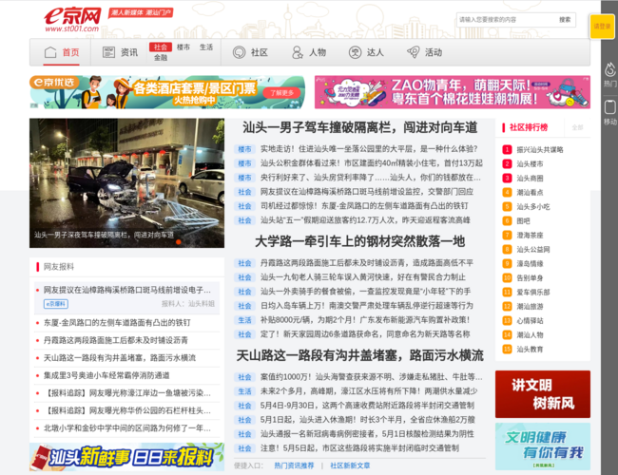Click the red 讲文明树新风 banner

coord(543,394)
